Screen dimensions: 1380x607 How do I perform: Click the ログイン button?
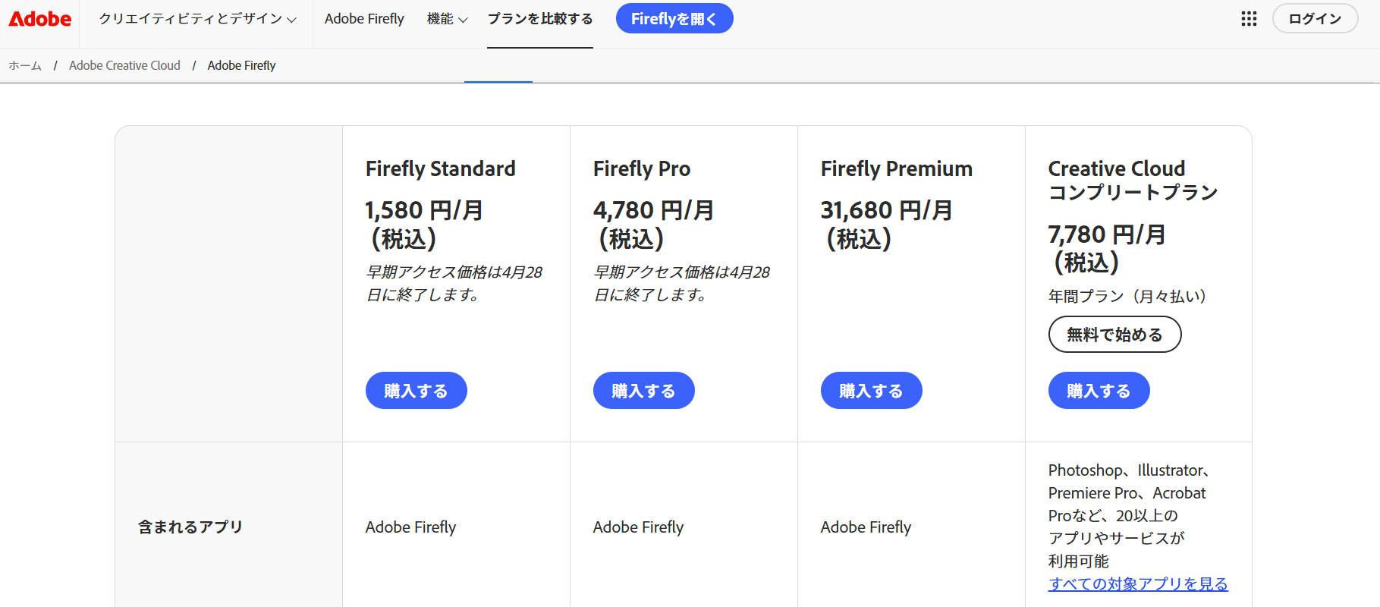[1315, 18]
